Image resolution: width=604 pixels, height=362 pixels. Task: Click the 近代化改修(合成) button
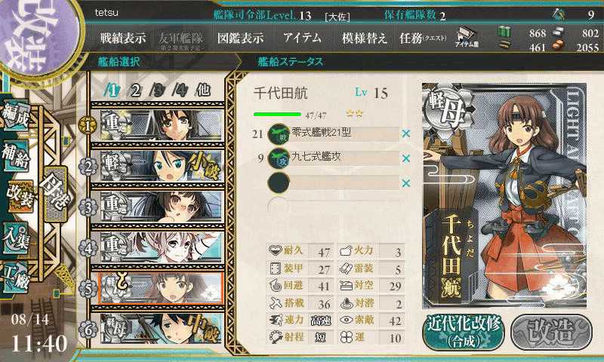pyautogui.click(x=464, y=332)
